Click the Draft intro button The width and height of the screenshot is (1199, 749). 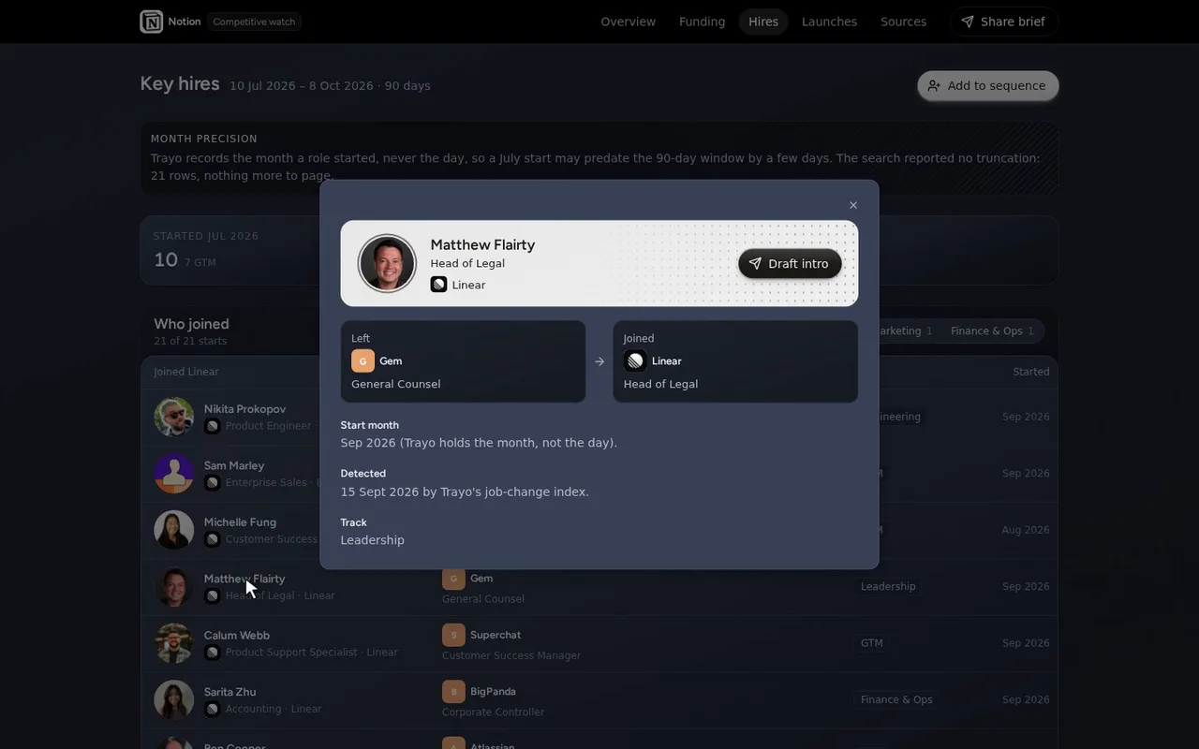tap(790, 264)
